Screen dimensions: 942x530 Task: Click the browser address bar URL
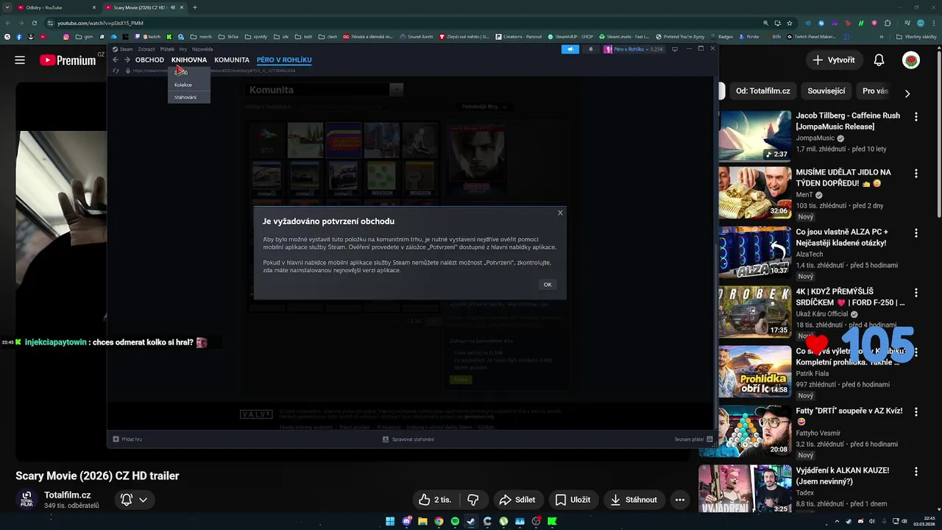(x=100, y=23)
